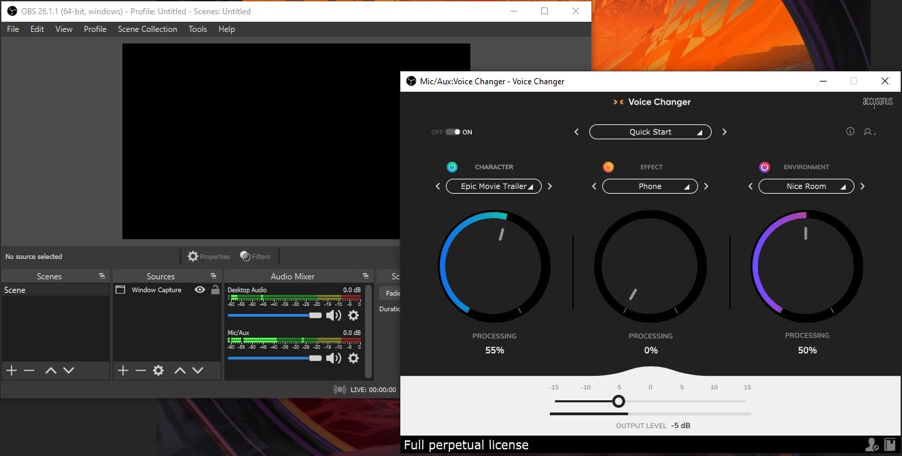Click the Fade transition selector

click(x=389, y=294)
